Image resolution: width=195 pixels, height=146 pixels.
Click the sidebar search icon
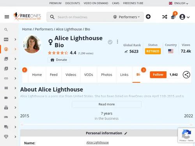pyautogui.click(x=6, y=30)
